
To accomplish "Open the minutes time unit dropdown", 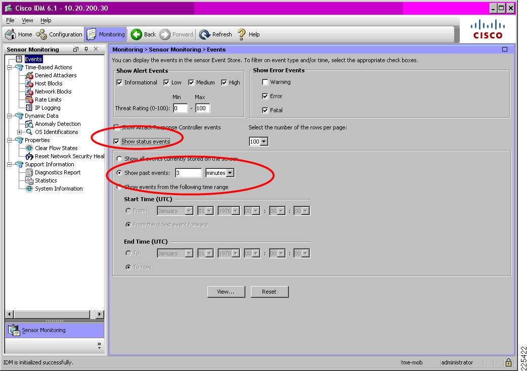I will point(230,173).
